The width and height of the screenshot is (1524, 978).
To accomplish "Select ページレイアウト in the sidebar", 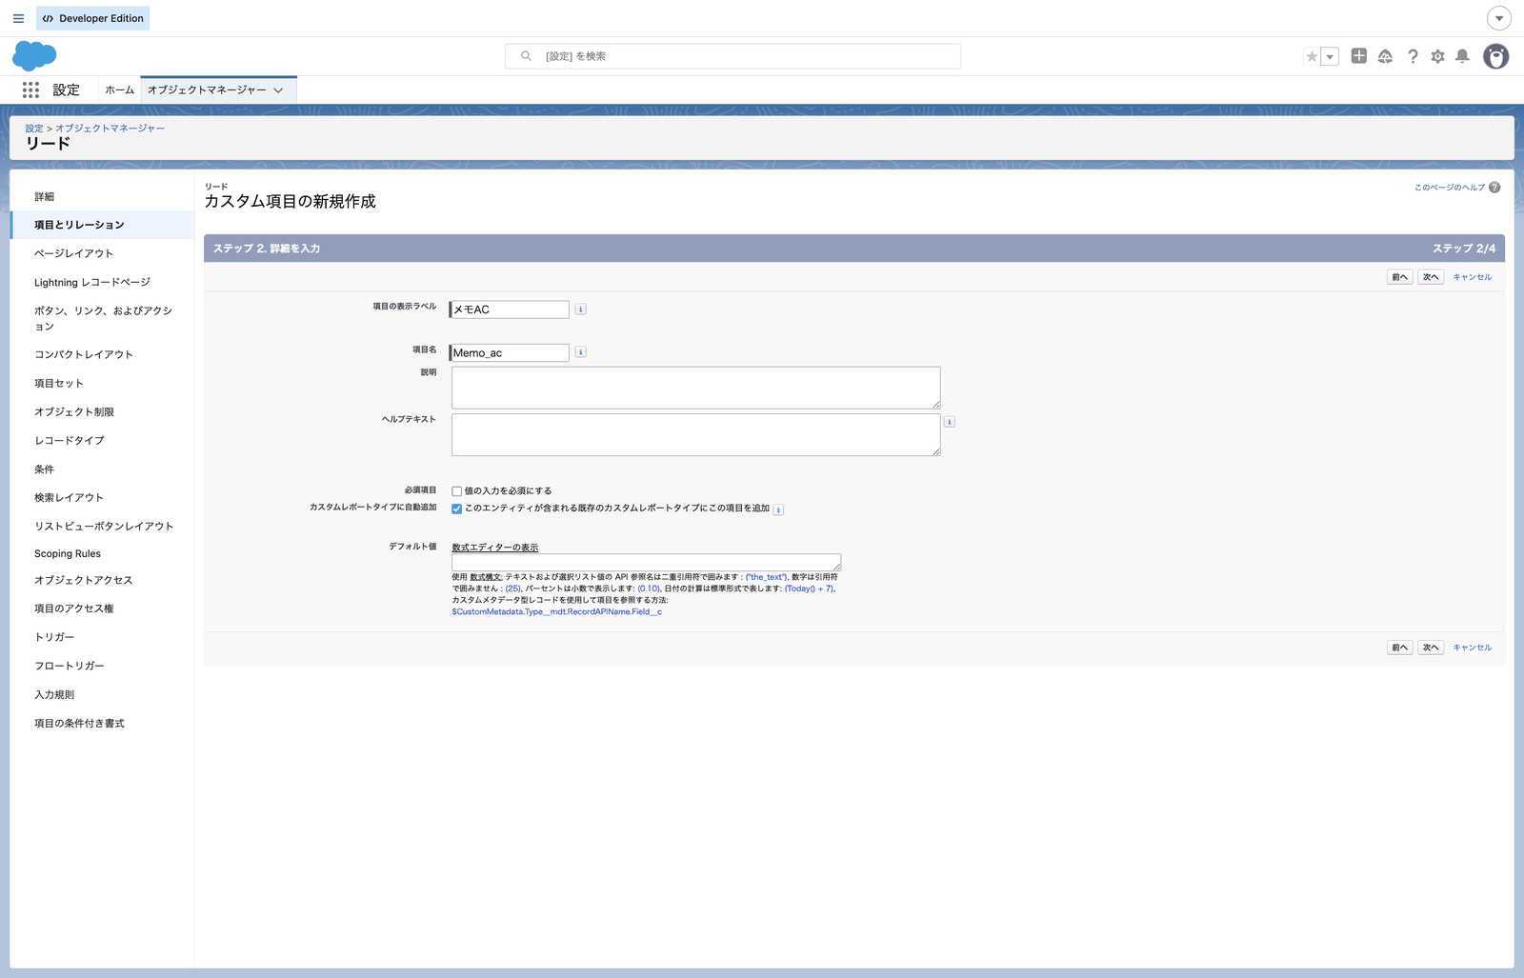I will [73, 253].
